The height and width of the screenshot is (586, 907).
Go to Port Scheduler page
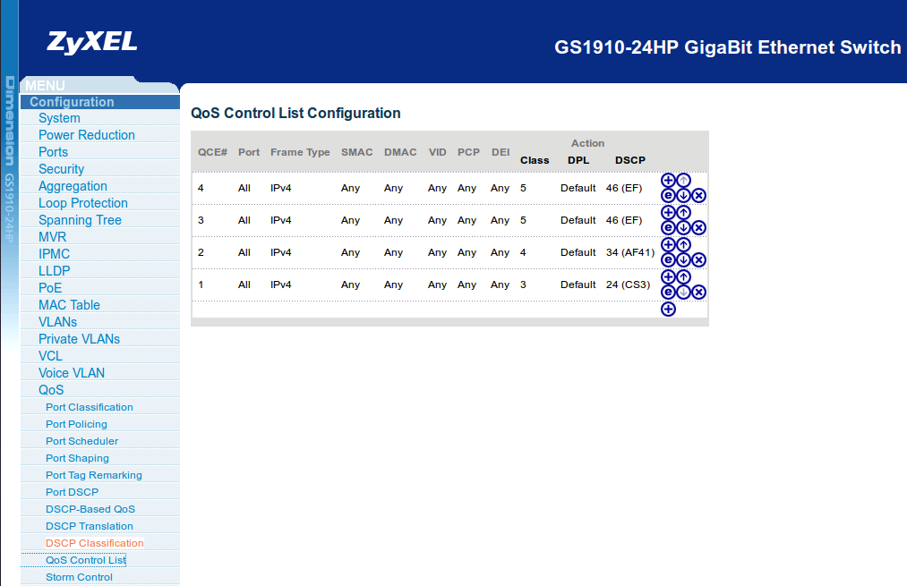pos(81,442)
